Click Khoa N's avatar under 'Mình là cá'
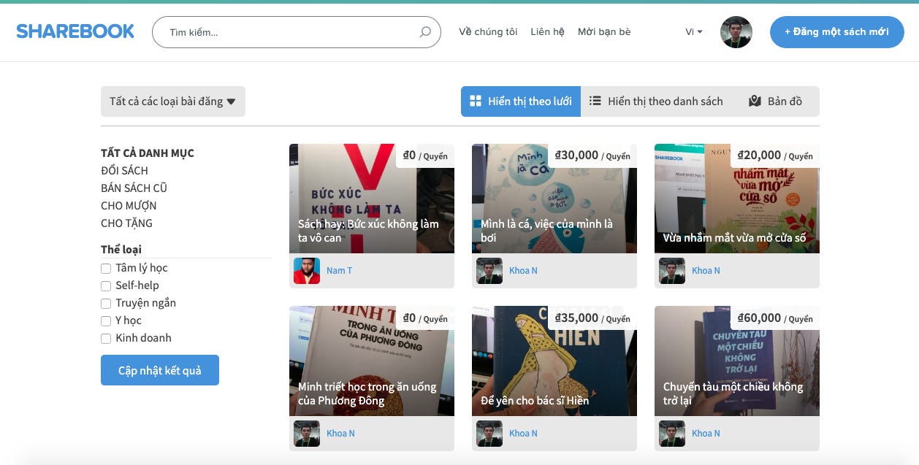Screen dimensions: 919x465 (489, 270)
